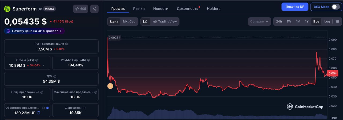Viewport: 343px width, 120px height.
Task: Toggle the DEX Mode switch
Action: [335, 7]
